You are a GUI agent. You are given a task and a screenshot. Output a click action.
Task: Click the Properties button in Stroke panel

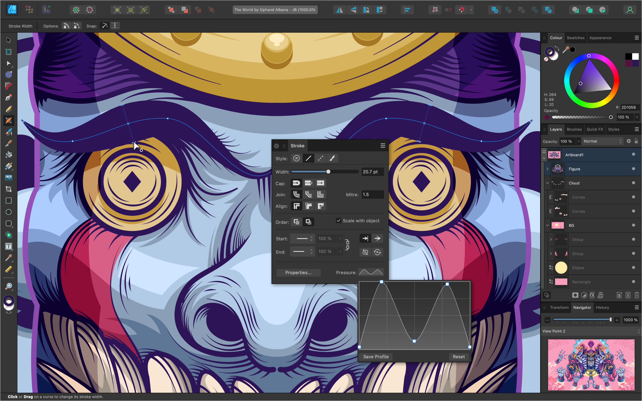tap(298, 272)
